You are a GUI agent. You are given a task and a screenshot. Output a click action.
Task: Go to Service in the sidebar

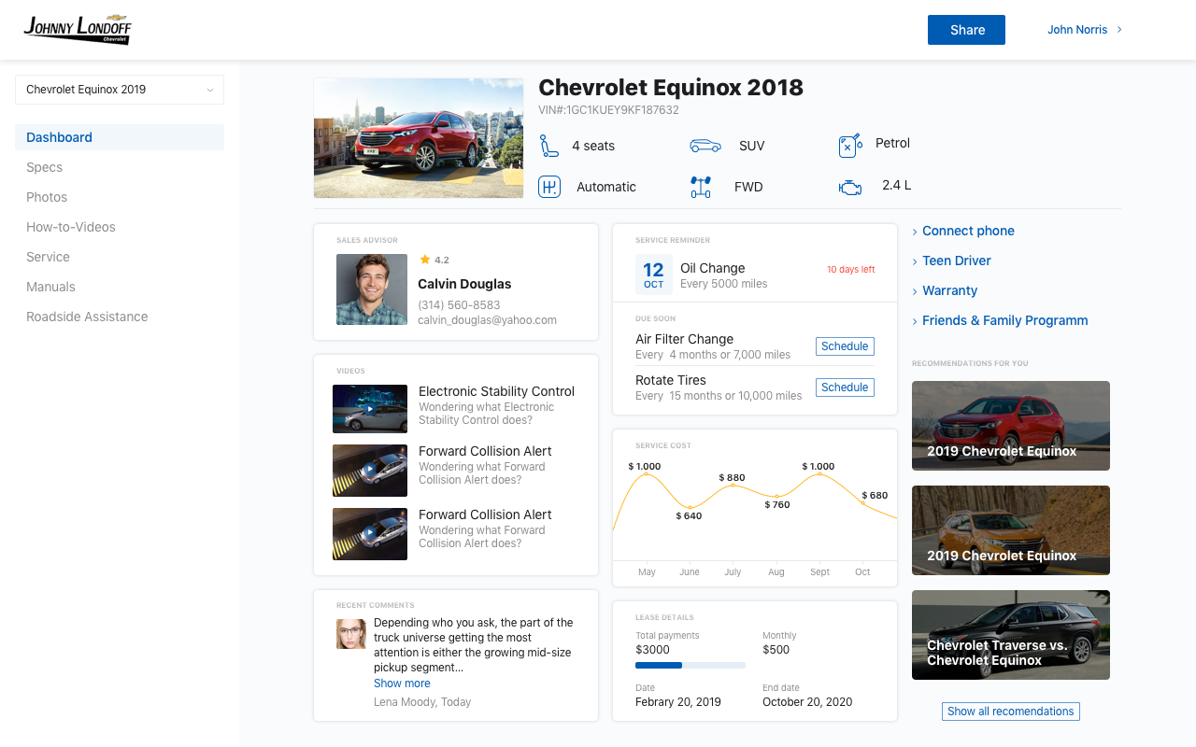coord(48,257)
